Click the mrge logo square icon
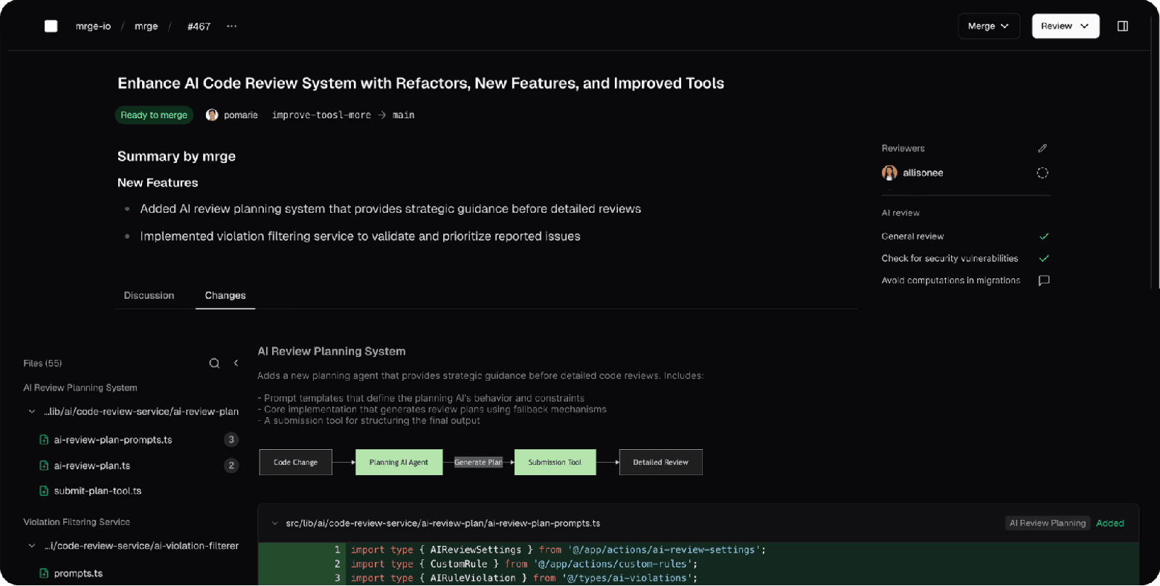Viewport: 1160px width, 586px height. click(x=51, y=26)
